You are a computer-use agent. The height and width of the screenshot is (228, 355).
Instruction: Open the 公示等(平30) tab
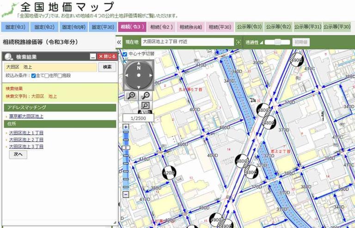coord(337,27)
